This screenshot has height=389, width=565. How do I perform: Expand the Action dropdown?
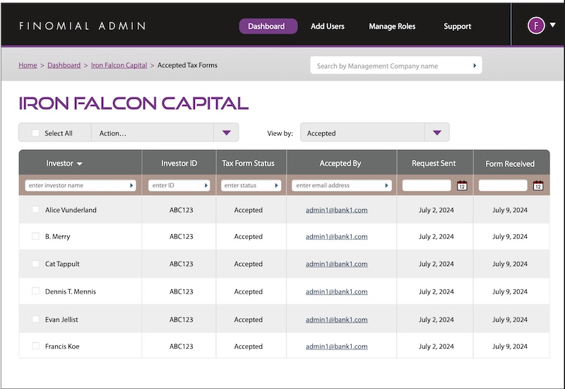point(226,133)
